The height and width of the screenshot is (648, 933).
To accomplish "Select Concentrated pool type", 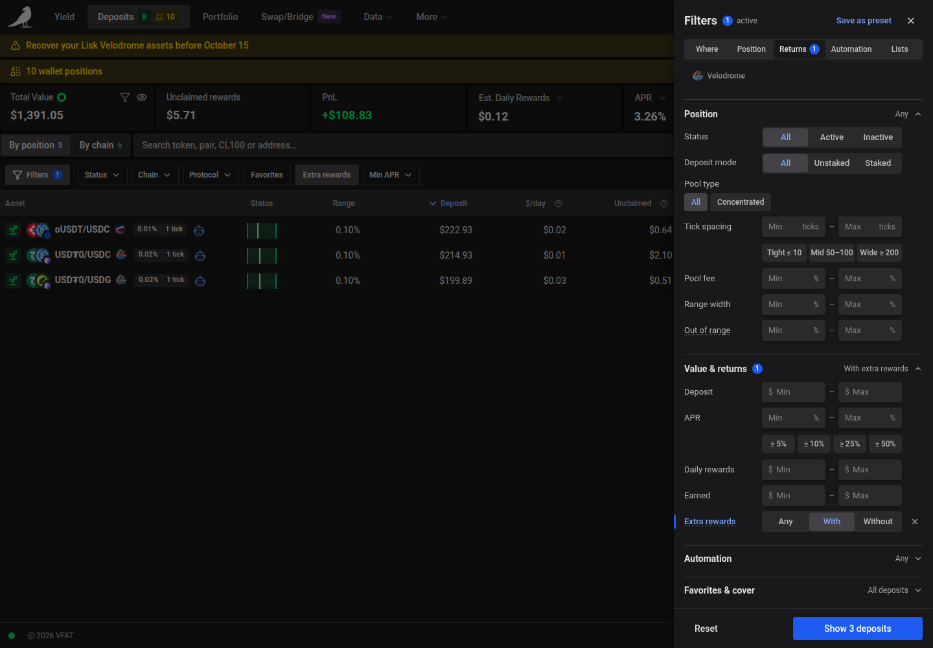I will click(741, 202).
